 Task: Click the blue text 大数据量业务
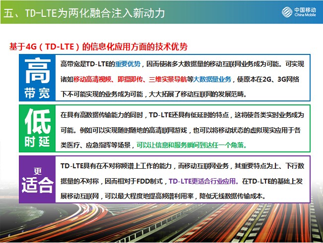point(212,79)
